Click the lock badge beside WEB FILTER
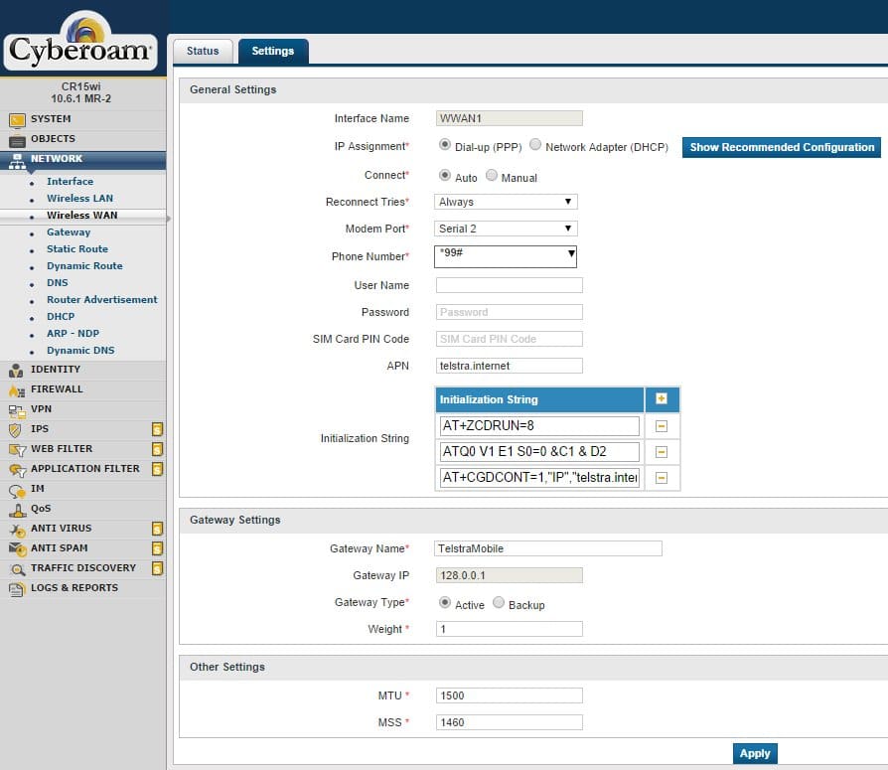This screenshot has height=770, width=888. point(157,449)
